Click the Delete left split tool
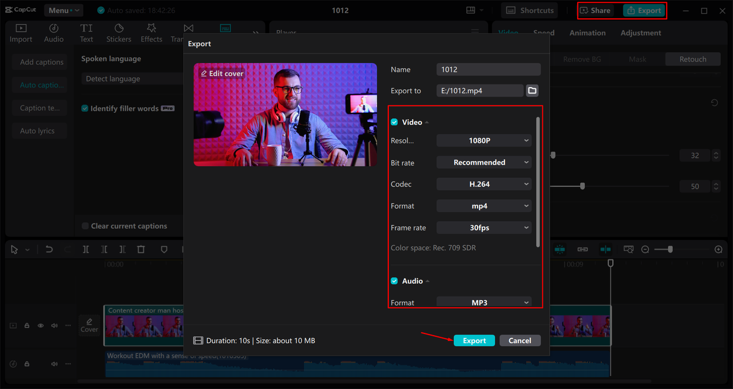Viewport: 733px width, 389px height. 104,249
